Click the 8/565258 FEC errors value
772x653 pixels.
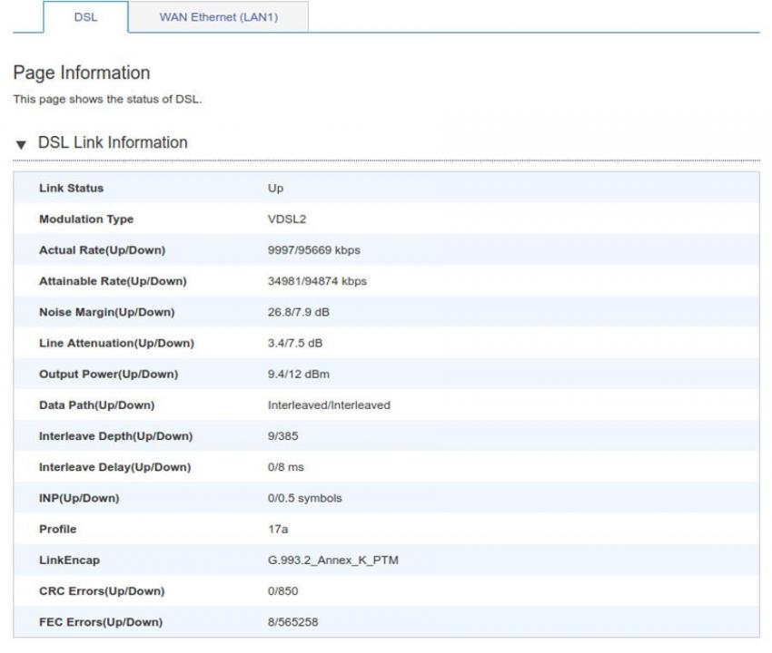tap(292, 622)
